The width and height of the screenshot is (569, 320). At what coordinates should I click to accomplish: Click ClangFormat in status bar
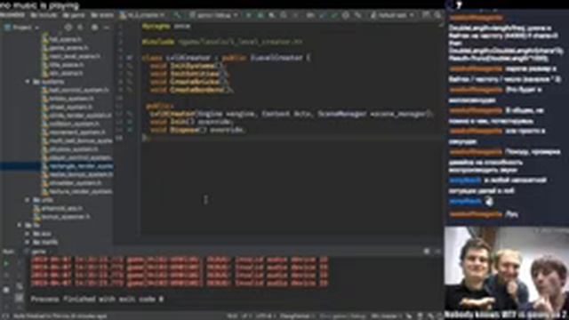tap(296, 316)
